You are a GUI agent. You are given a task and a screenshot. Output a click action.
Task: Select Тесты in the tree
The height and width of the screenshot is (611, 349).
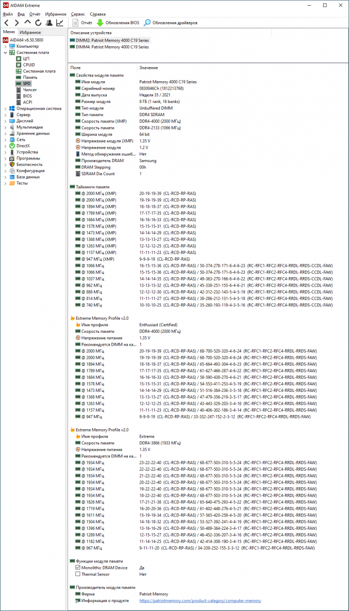(22, 183)
